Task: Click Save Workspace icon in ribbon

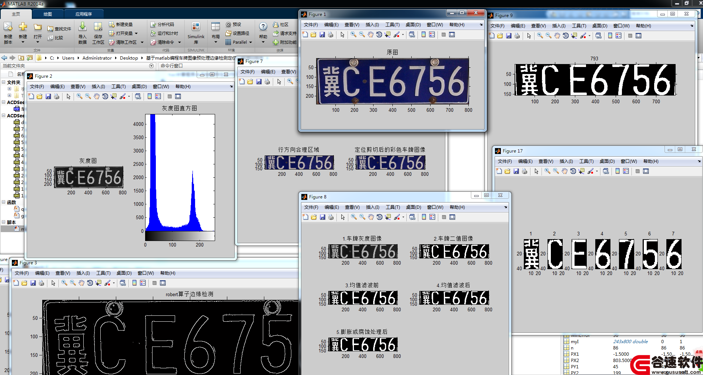Action: (x=98, y=33)
